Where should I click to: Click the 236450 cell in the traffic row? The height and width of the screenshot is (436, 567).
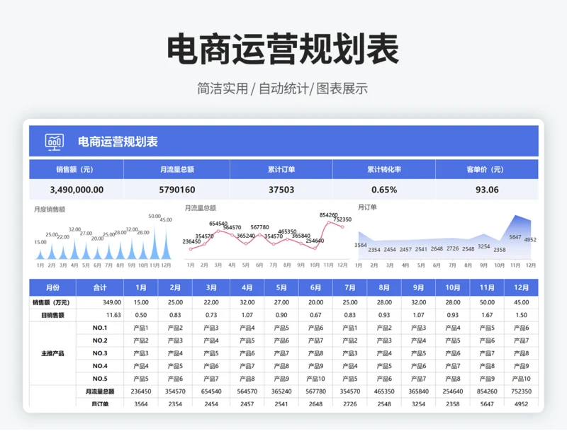point(140,391)
